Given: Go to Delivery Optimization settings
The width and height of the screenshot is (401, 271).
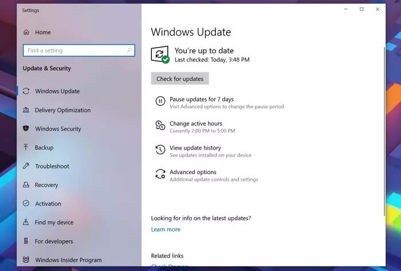Looking at the screenshot, I should (62, 110).
